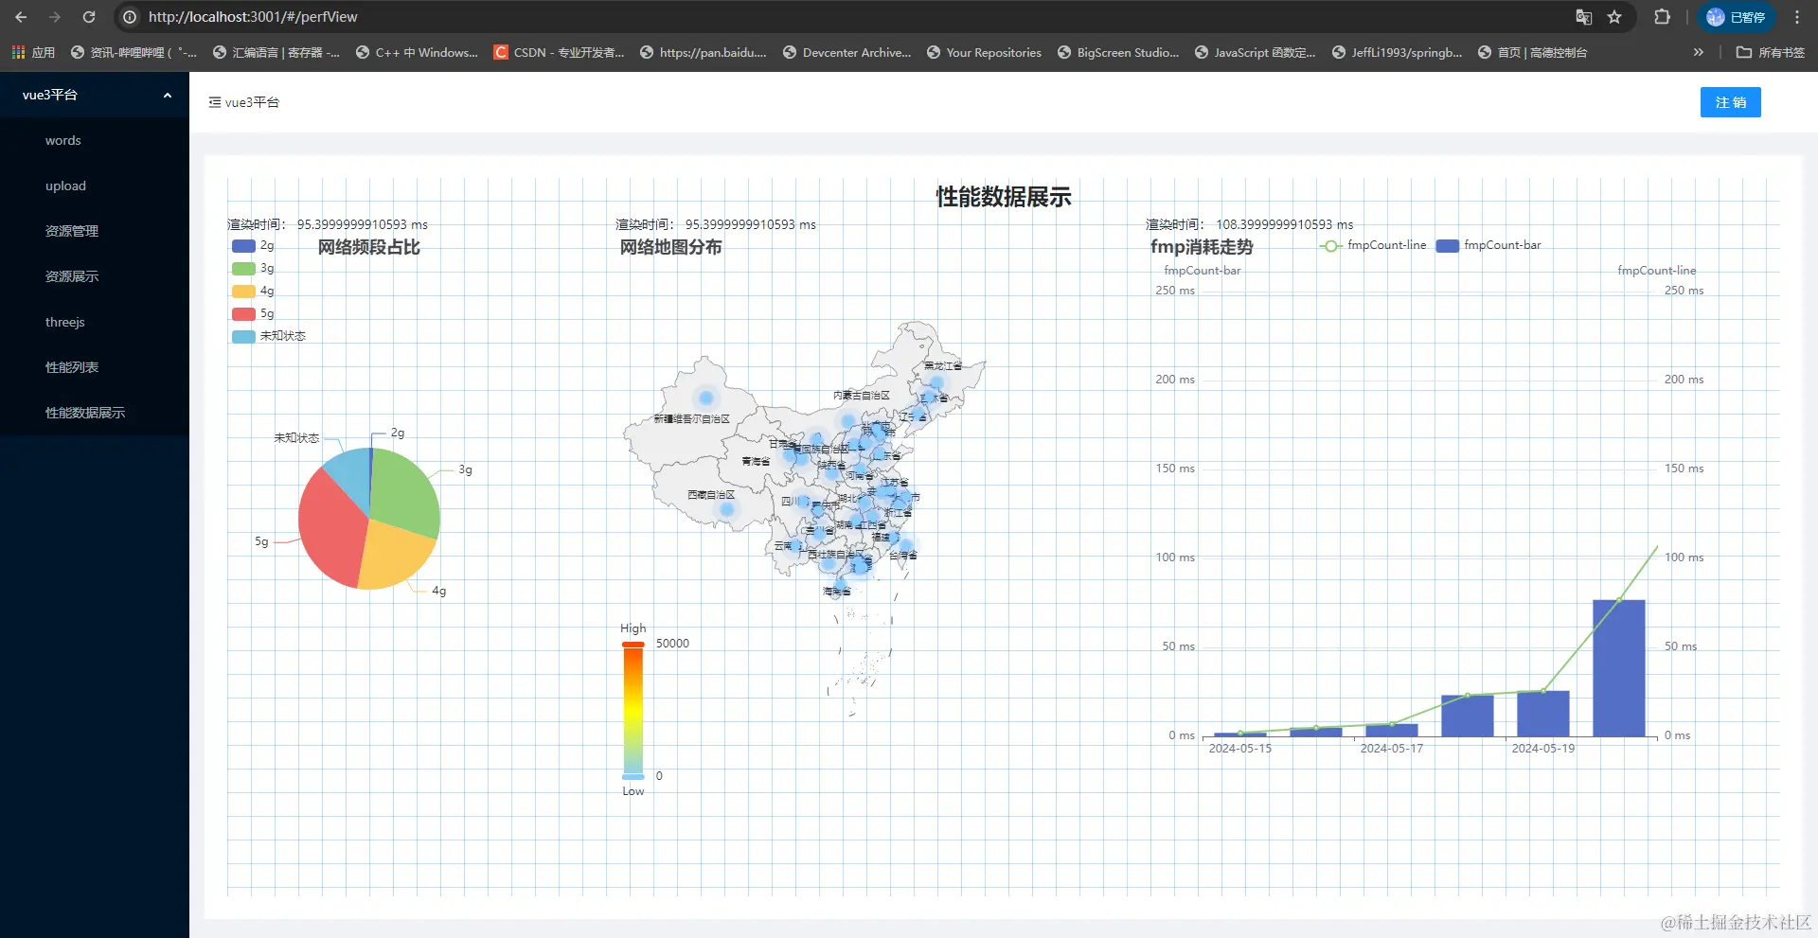Image resolution: width=1818 pixels, height=938 pixels.
Task: Collapse the vue3平台 sidebar menu
Action: point(95,95)
